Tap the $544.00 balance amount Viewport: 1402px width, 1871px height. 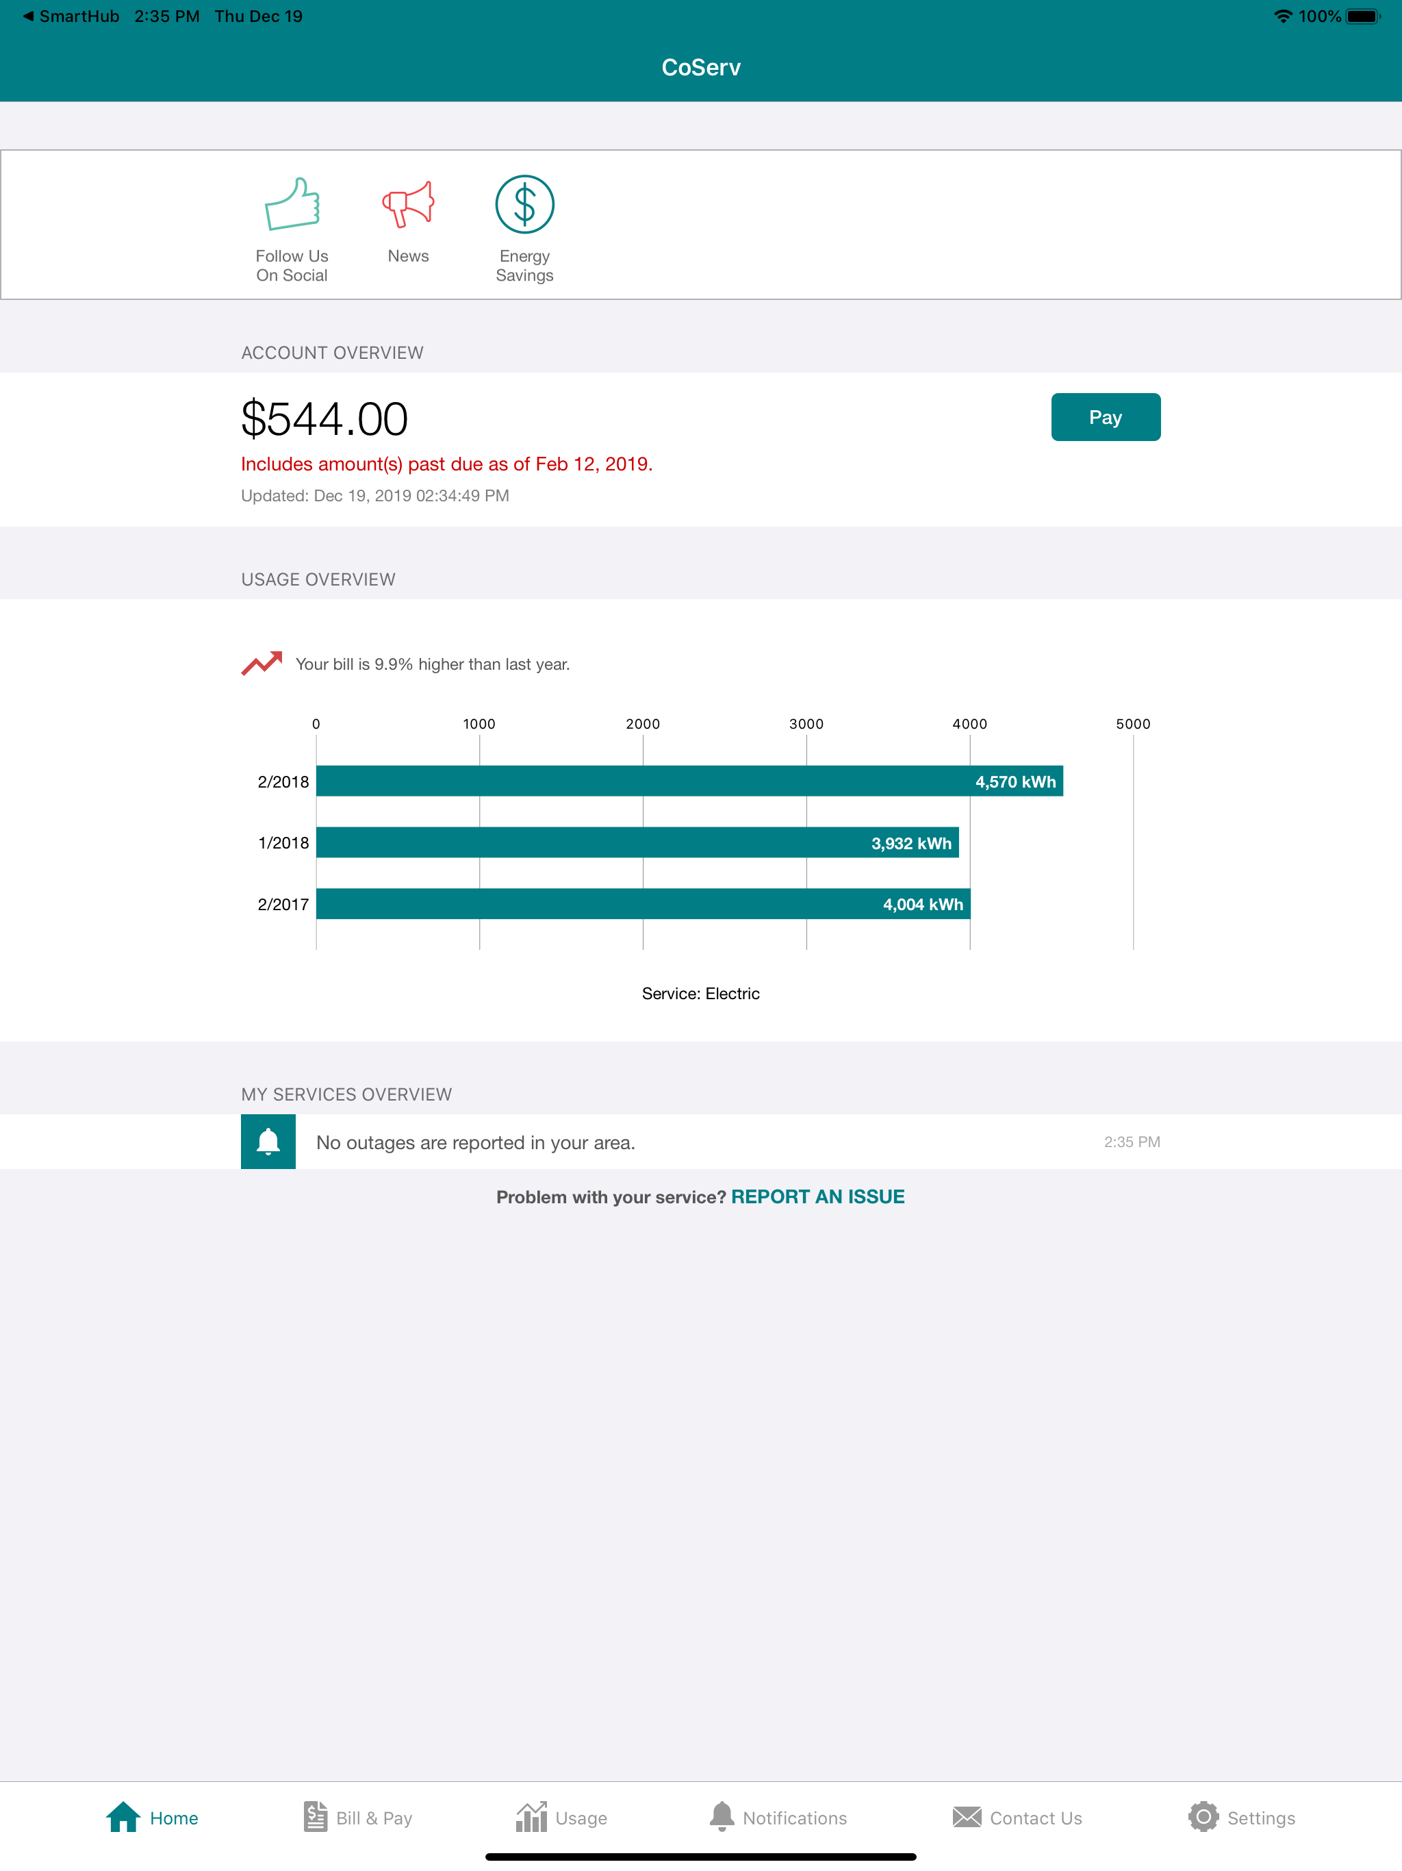[x=324, y=420]
